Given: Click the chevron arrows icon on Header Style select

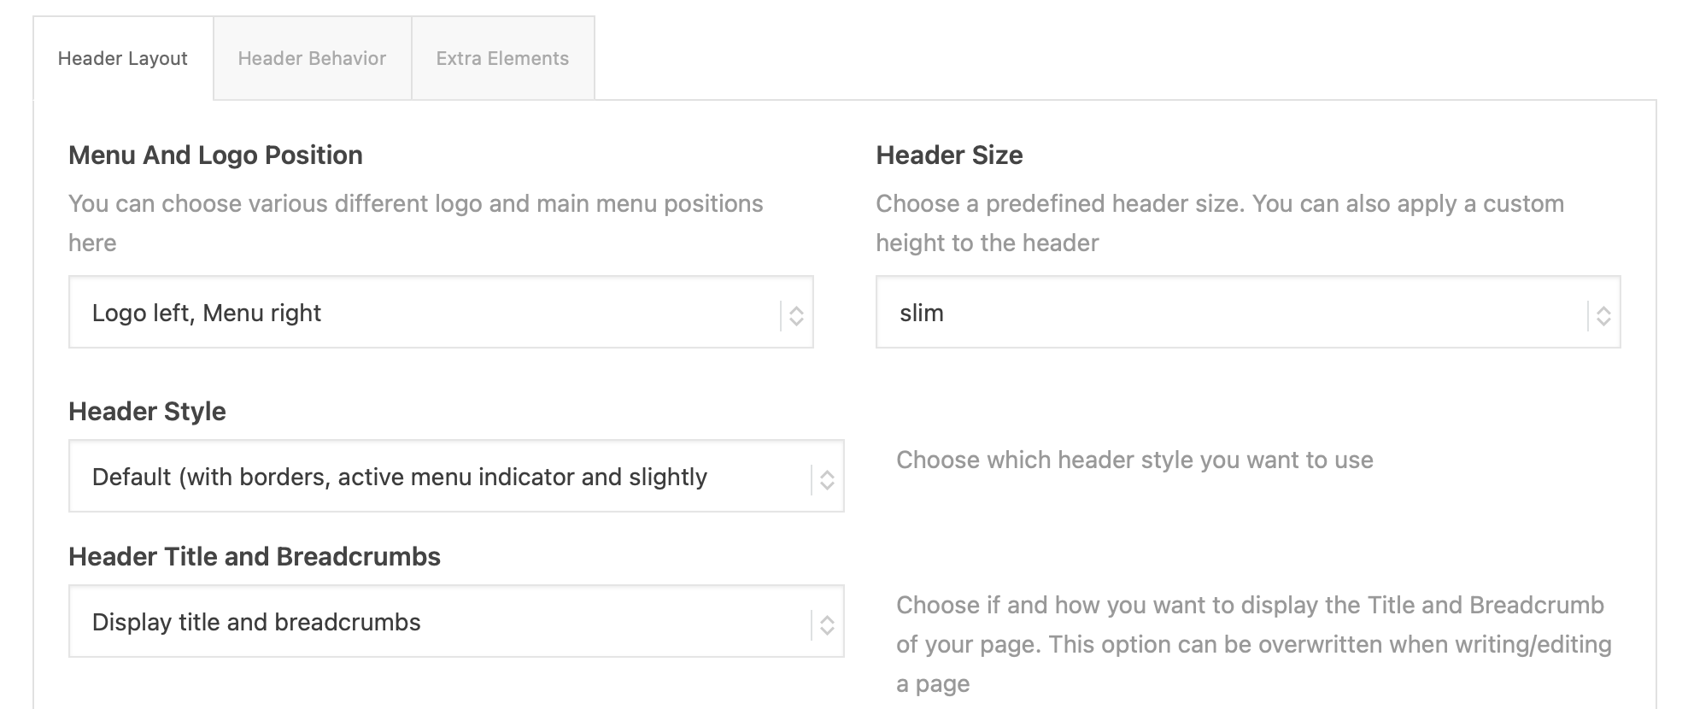Looking at the screenshot, I should click(827, 479).
